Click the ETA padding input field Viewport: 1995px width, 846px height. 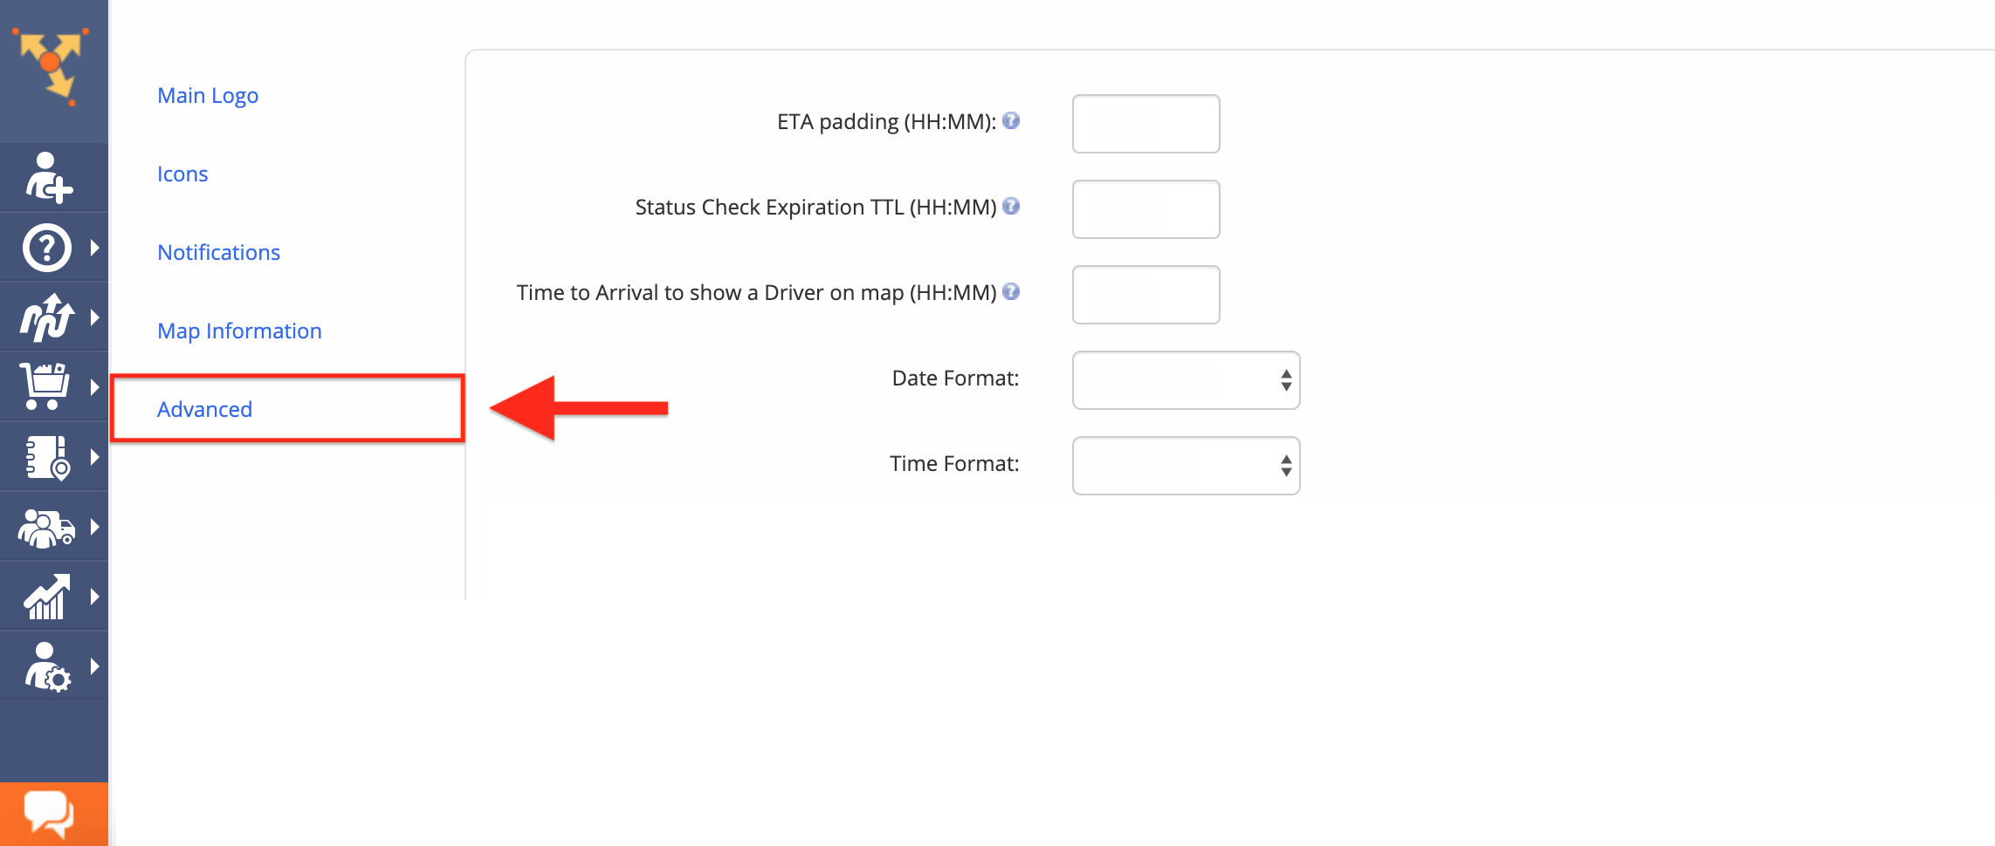click(1145, 124)
